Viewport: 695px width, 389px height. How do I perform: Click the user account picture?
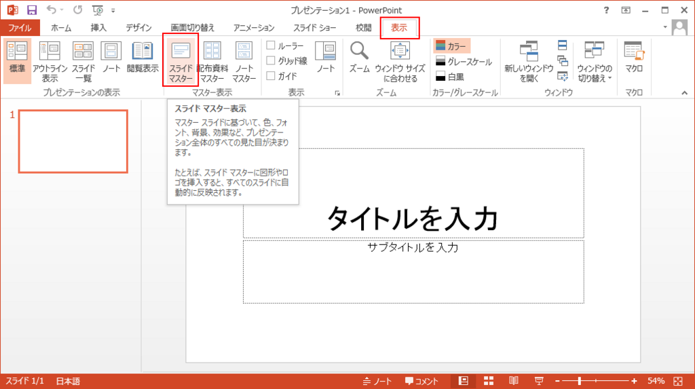tap(679, 28)
